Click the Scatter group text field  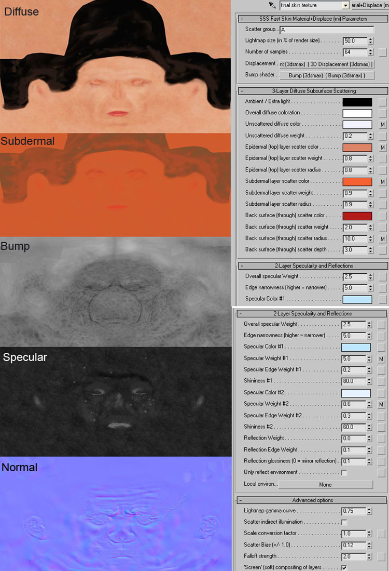click(x=326, y=30)
